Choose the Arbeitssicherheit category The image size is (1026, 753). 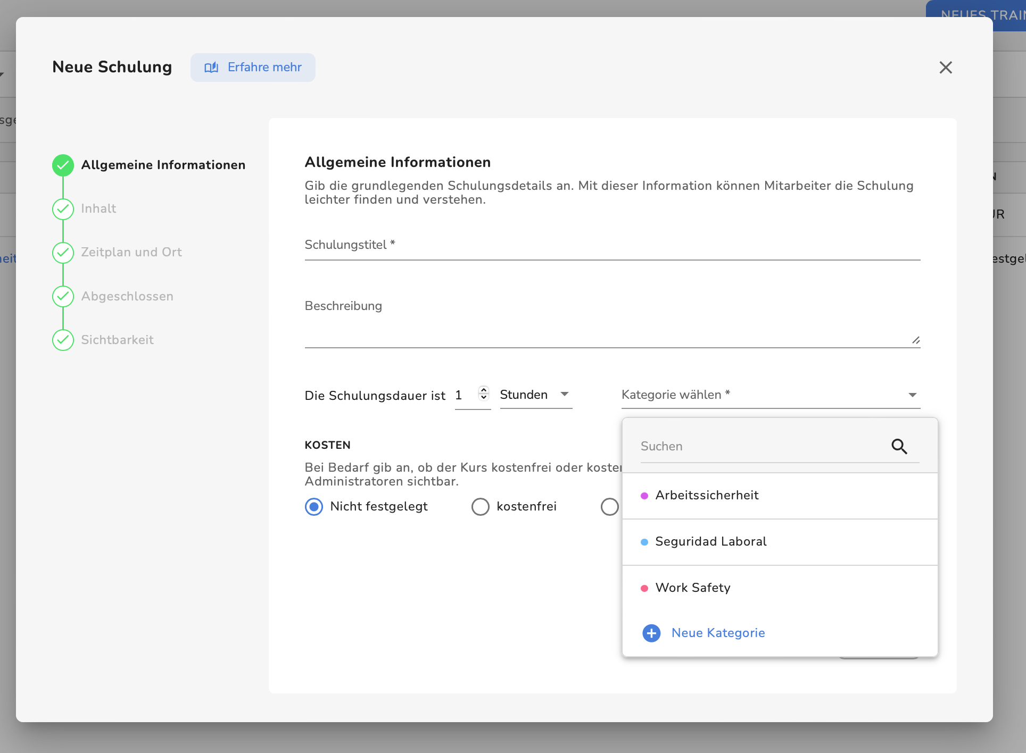pyautogui.click(x=780, y=496)
